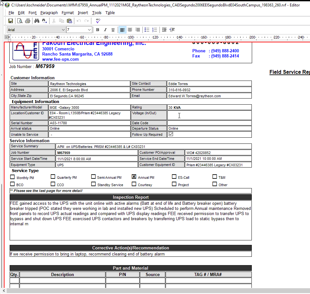The image size is (310, 294).
Task: Open the Tools menu
Action: [97, 13]
